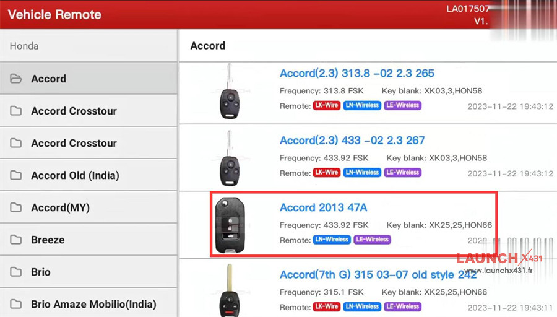This screenshot has height=317, width=557.
Task: Open Accord(2.3) 433 -02 2.3 267 remote
Action: point(352,141)
